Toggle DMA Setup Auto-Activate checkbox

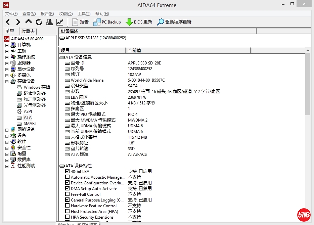(x=68, y=188)
